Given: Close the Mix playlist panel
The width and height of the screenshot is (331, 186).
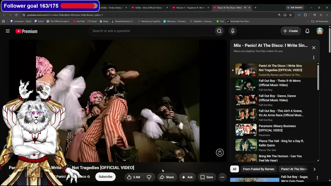Looking at the screenshot, I should point(314,48).
